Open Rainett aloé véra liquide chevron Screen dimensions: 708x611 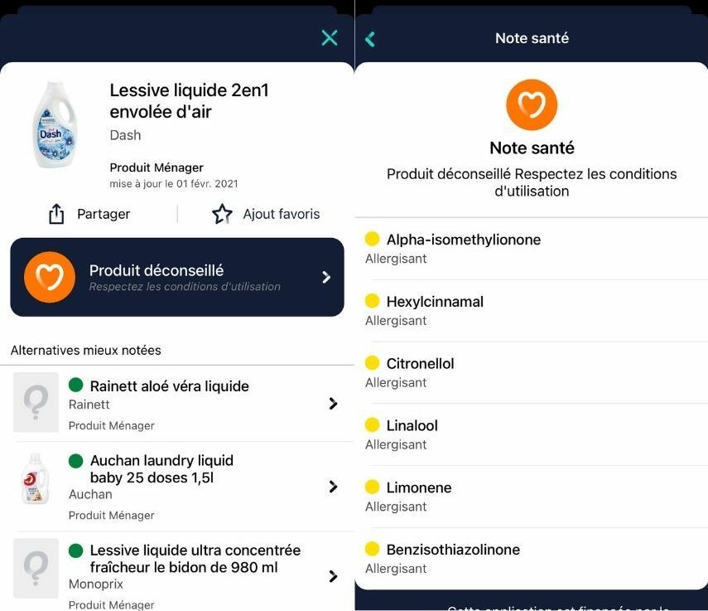tap(333, 404)
